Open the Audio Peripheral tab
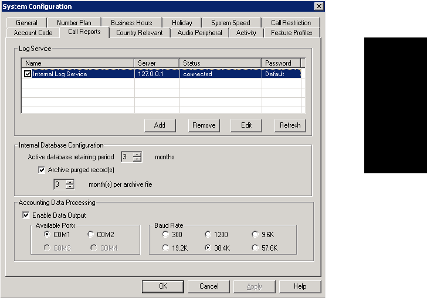 tap(199, 33)
